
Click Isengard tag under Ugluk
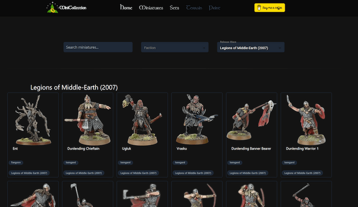tap(126, 162)
